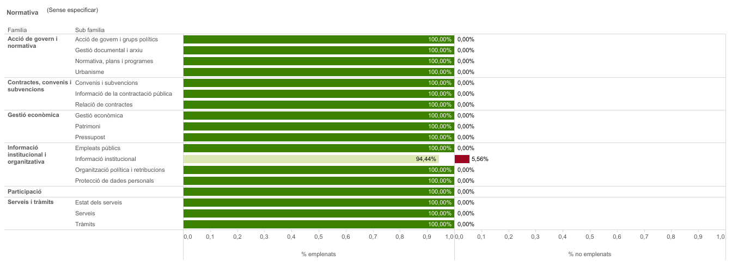Click the "Sub familia" column header
Viewport: 732px width, 273px height.
90,30
